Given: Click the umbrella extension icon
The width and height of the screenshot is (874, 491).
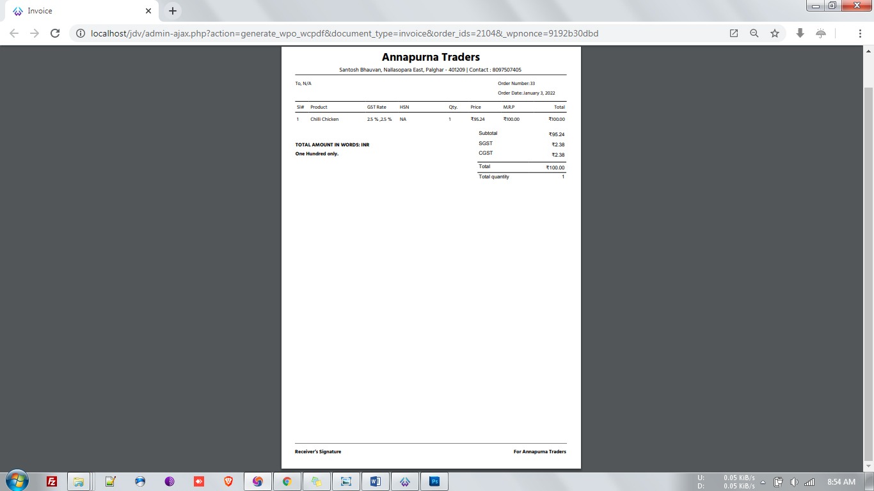Looking at the screenshot, I should [x=821, y=33].
